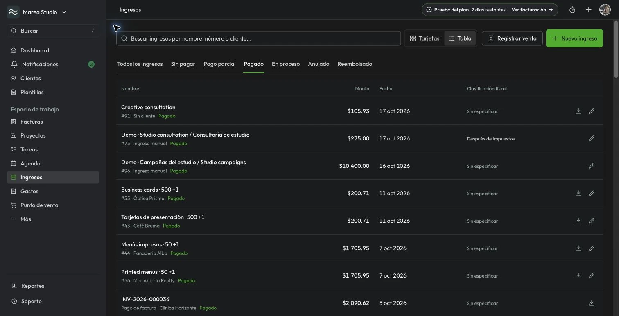619x316 pixels.
Task: Edit the Tarjetas de presentación entry
Action: [x=592, y=221]
